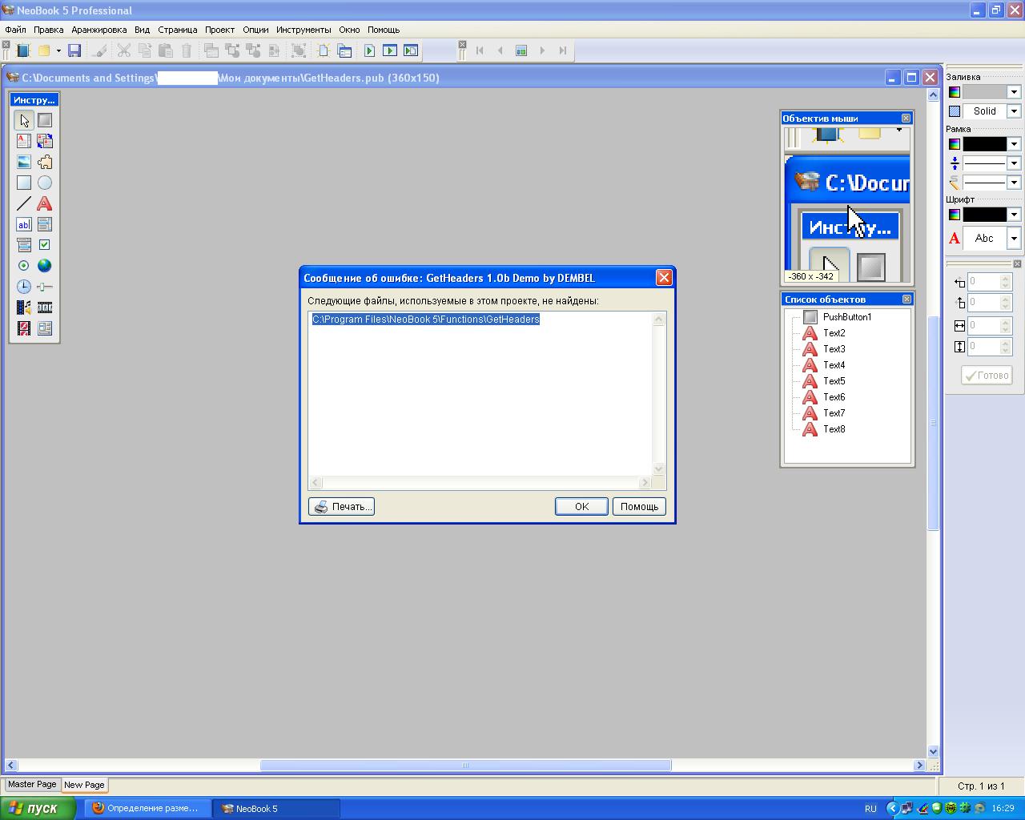The width and height of the screenshot is (1025, 820).
Task: Select the picture tool in the palette
Action: pyautogui.click(x=24, y=162)
